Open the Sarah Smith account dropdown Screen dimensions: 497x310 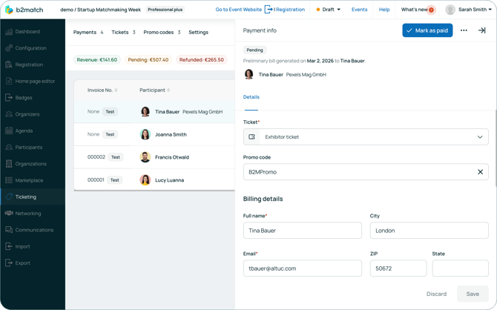[475, 10]
